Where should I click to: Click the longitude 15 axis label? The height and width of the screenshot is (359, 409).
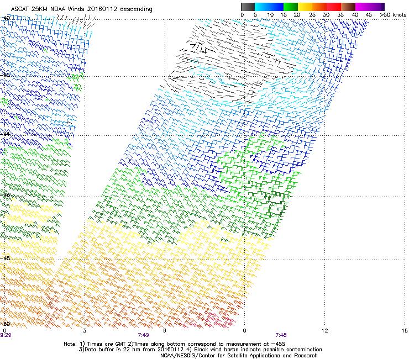tap(405, 331)
